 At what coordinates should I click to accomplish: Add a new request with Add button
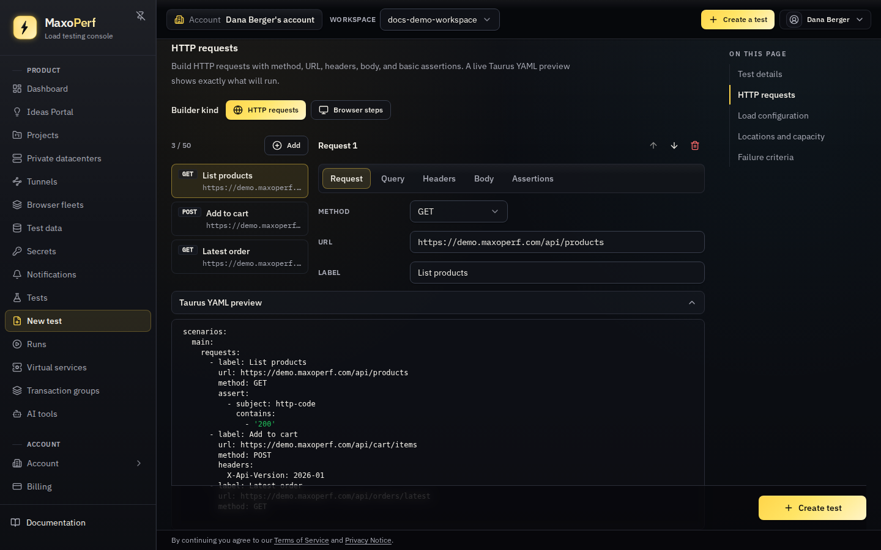(x=286, y=145)
